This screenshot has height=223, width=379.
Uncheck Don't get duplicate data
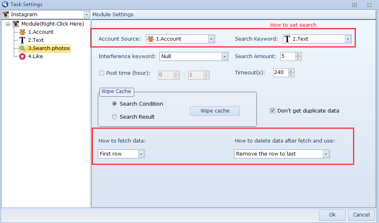point(273,110)
